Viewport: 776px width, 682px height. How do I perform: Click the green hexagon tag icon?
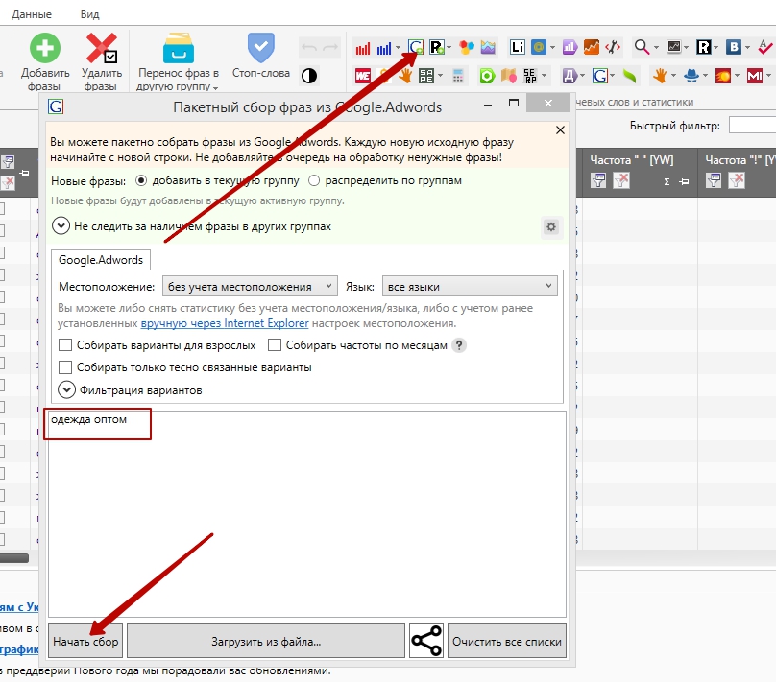[487, 76]
